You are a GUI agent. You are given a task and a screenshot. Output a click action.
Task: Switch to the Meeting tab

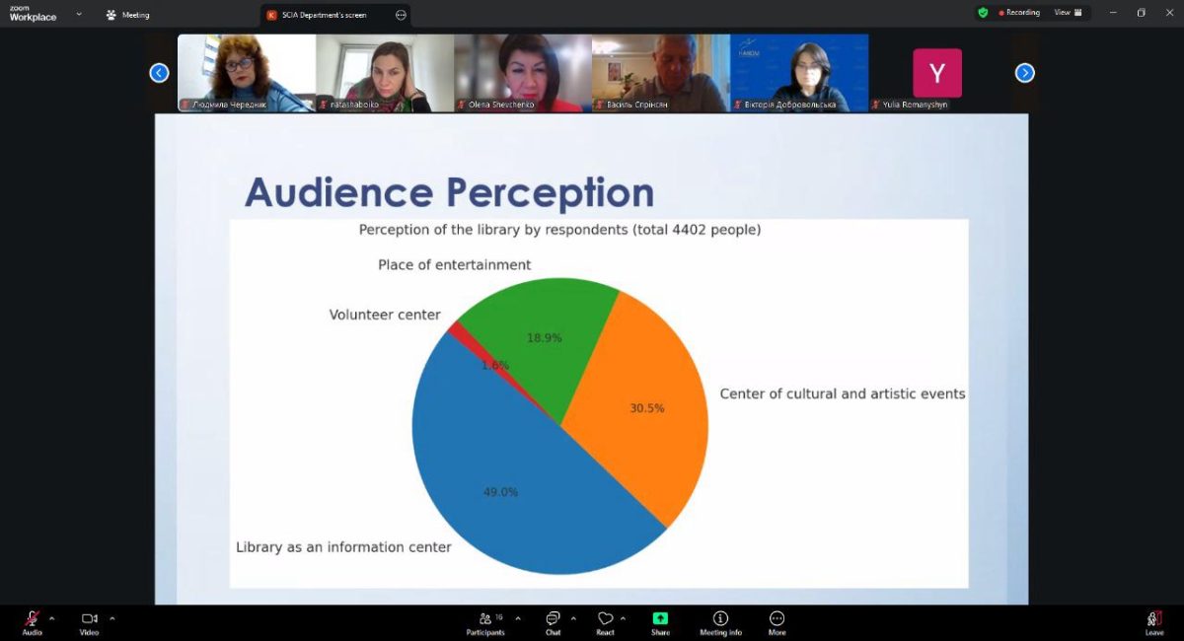(x=127, y=15)
